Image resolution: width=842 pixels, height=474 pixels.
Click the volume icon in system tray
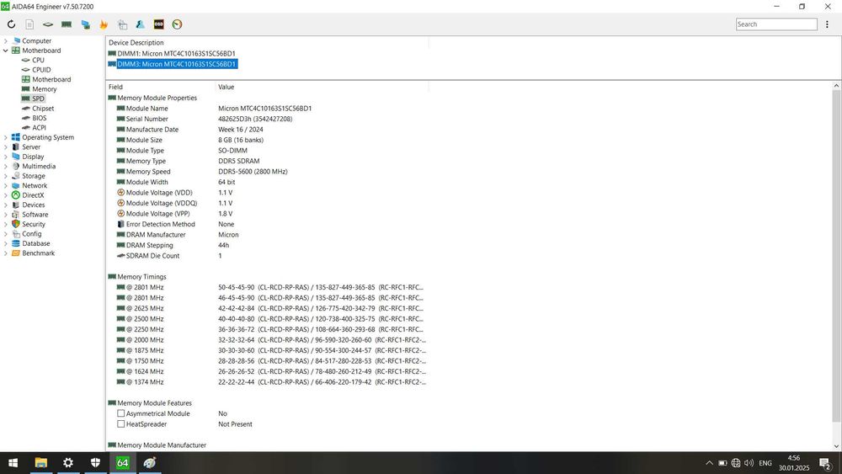[749, 463]
